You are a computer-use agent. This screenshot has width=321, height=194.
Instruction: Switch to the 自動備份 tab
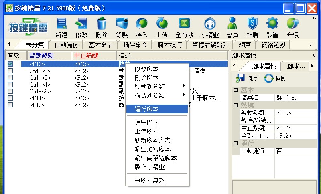[66, 45]
